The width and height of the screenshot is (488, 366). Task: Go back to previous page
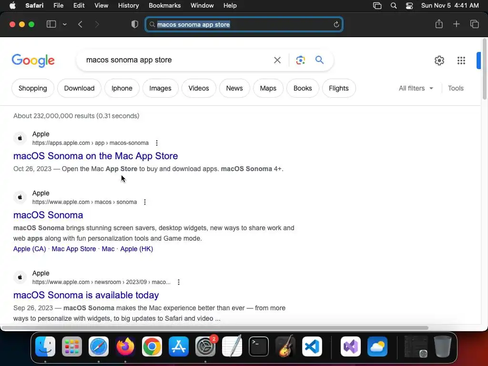(x=80, y=24)
